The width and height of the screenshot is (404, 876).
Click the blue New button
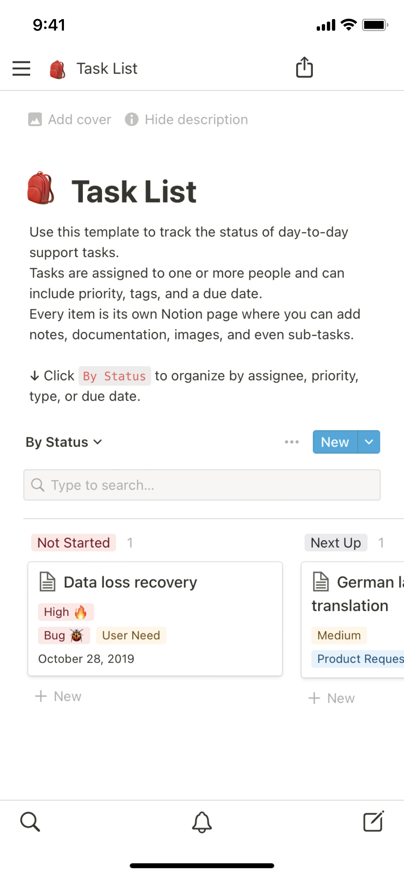tap(335, 442)
